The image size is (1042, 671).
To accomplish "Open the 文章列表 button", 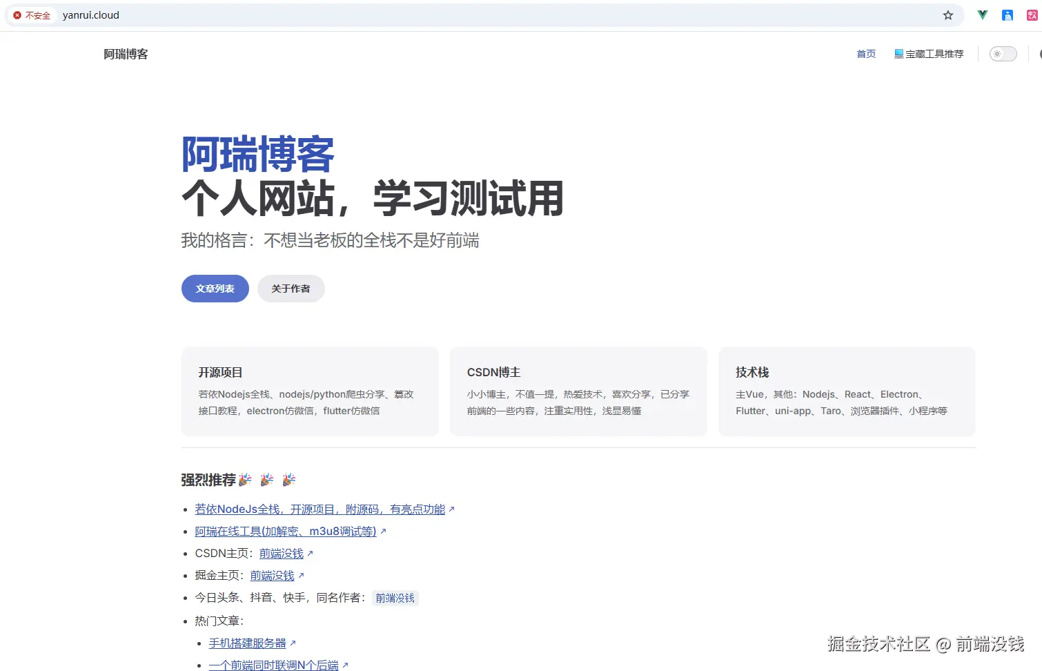I will pos(215,289).
